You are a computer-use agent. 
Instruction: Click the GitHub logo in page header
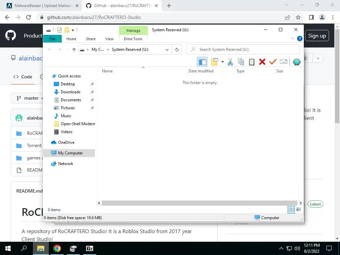point(10,36)
